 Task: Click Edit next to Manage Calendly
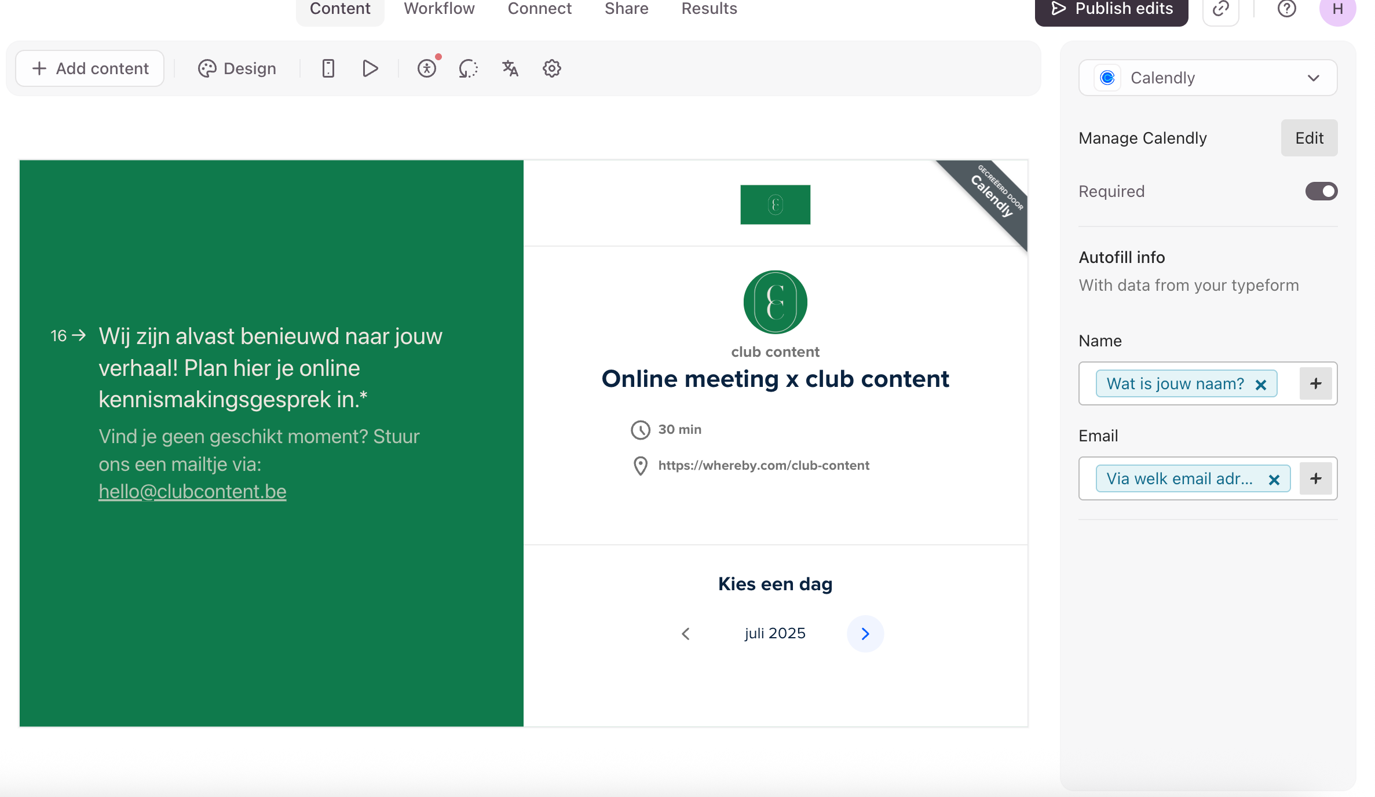(1309, 138)
